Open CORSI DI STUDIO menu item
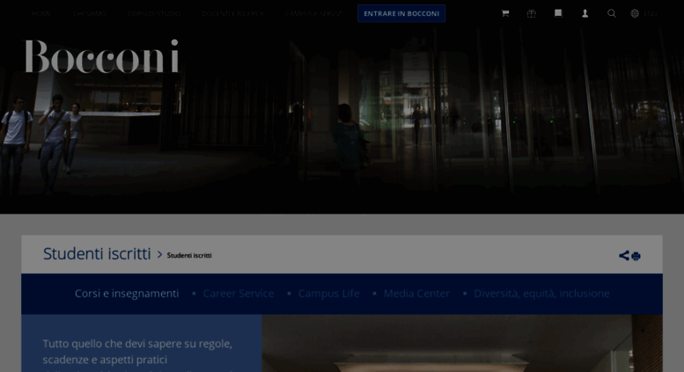The image size is (684, 372). (154, 13)
